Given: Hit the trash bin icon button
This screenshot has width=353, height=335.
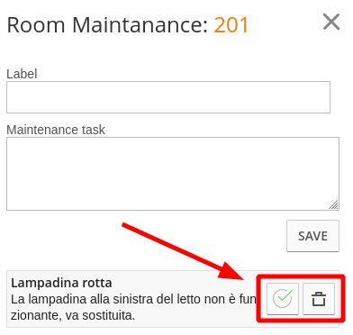Looking at the screenshot, I should pyautogui.click(x=319, y=299).
